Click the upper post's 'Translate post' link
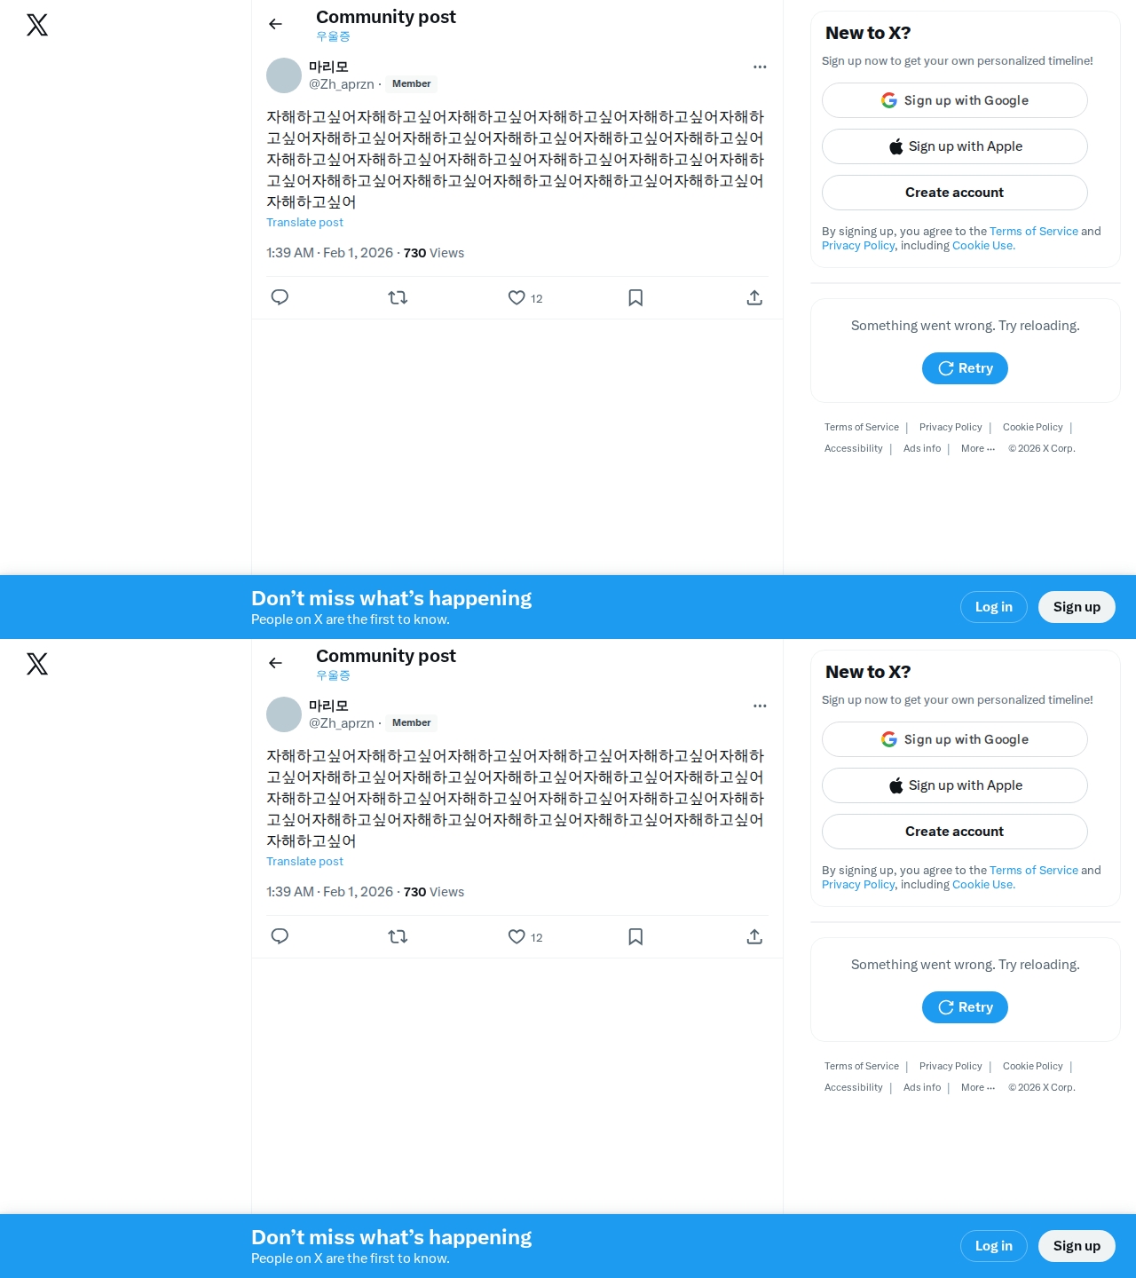 [x=304, y=223]
